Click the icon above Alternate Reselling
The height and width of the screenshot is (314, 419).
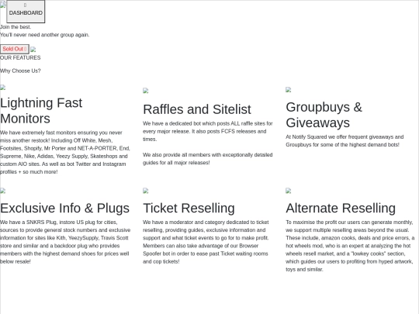[x=289, y=191]
